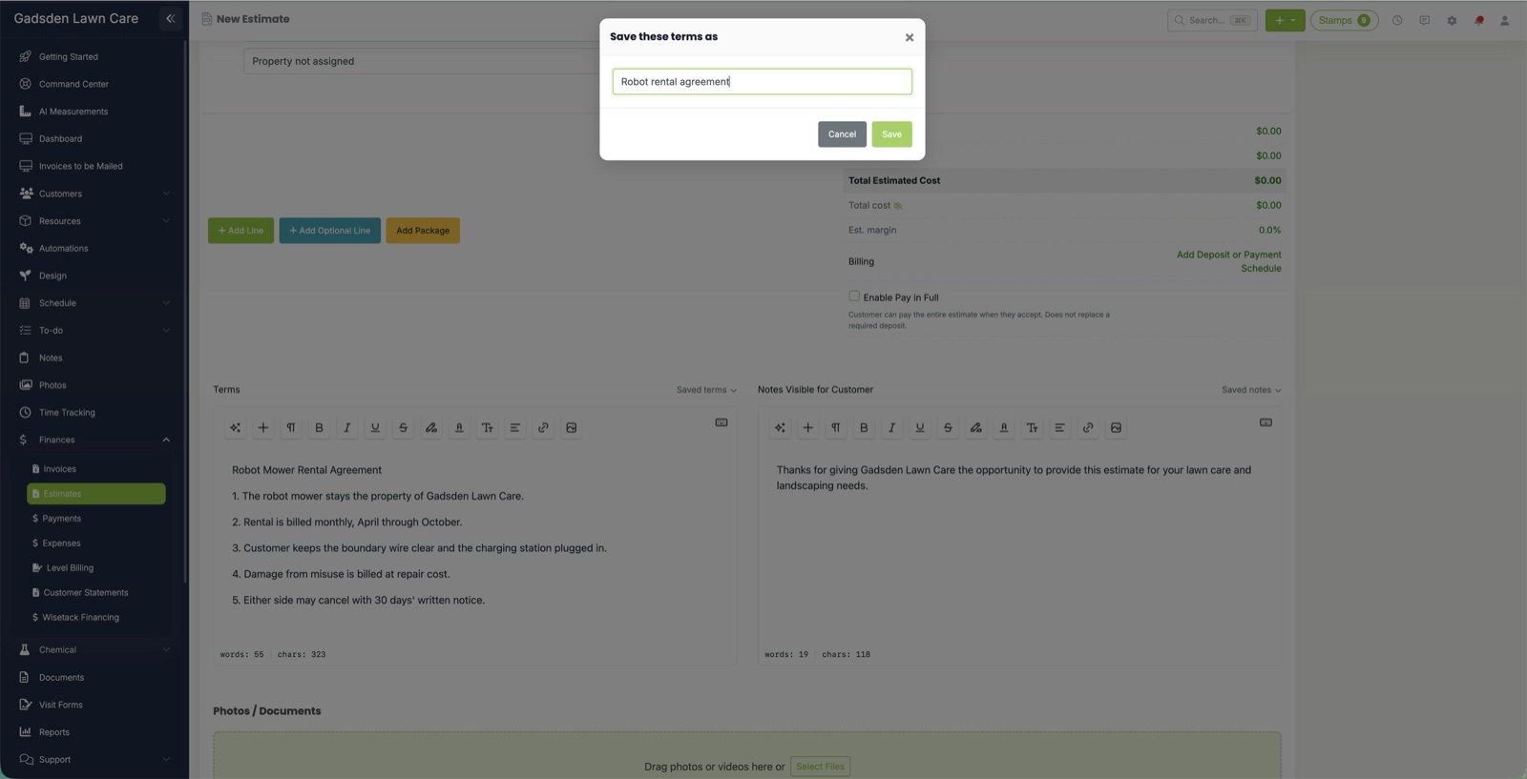Open the AI assistant in Terms editor
The height and width of the screenshot is (779, 1527).
point(235,428)
